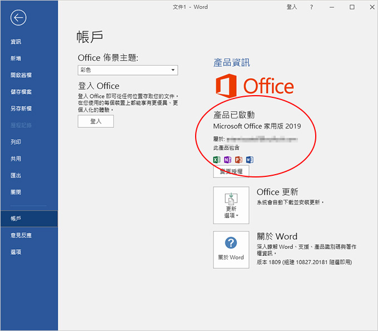
Task: Maximize the Word window
Action: tap(352, 7)
